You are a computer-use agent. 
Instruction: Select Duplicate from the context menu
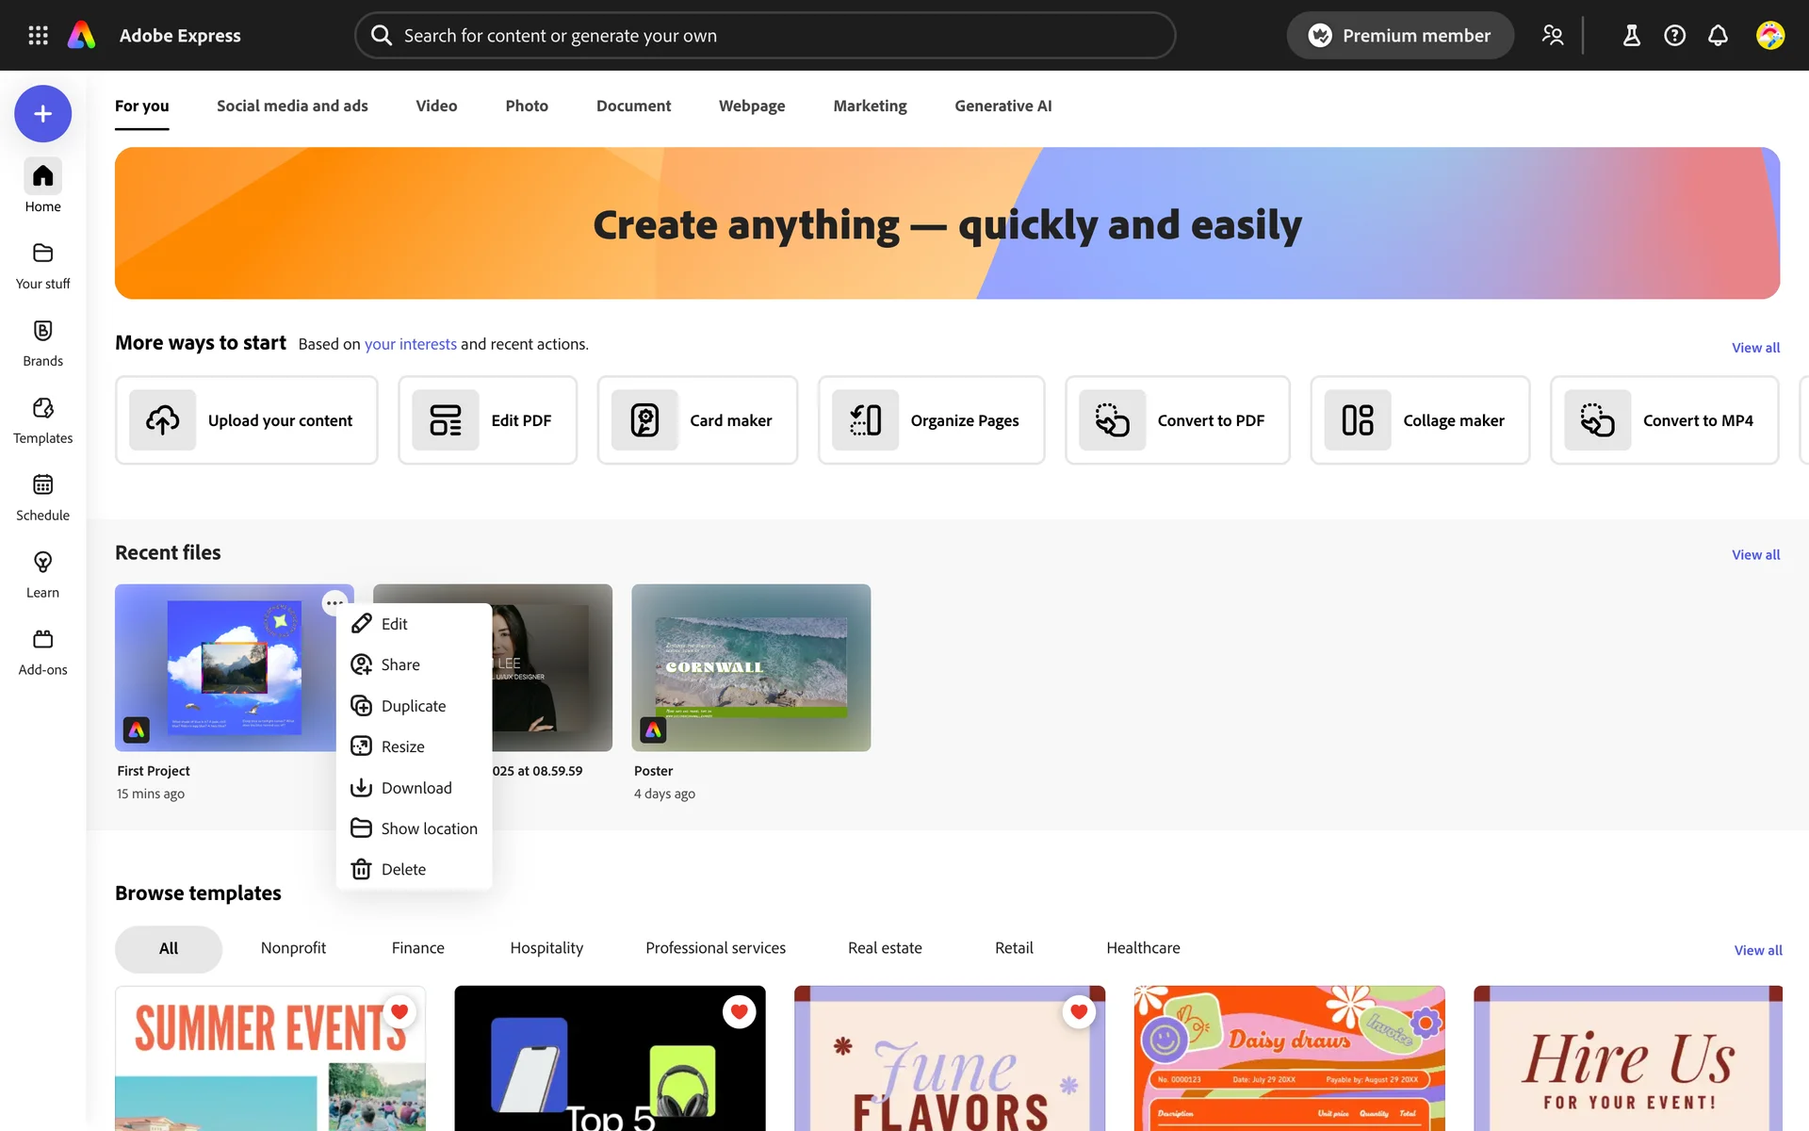pyautogui.click(x=413, y=706)
